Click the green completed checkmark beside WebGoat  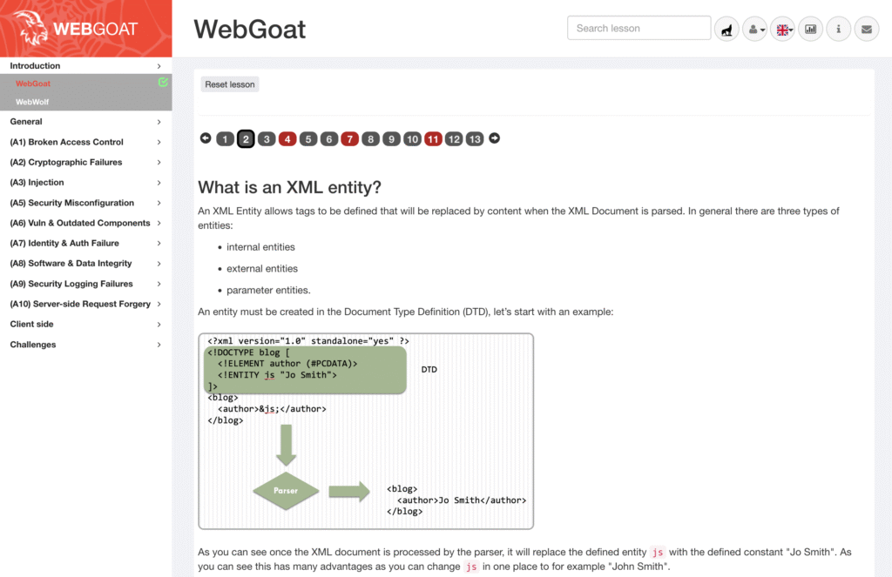[163, 83]
